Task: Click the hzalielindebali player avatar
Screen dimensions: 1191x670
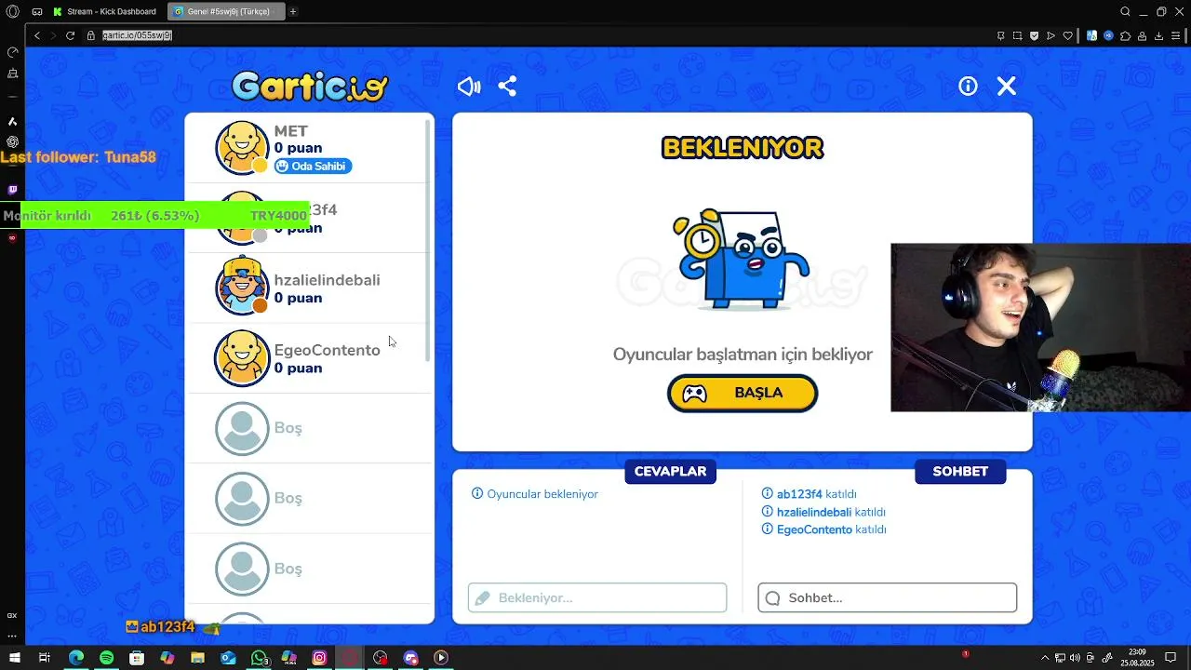Action: (x=242, y=287)
